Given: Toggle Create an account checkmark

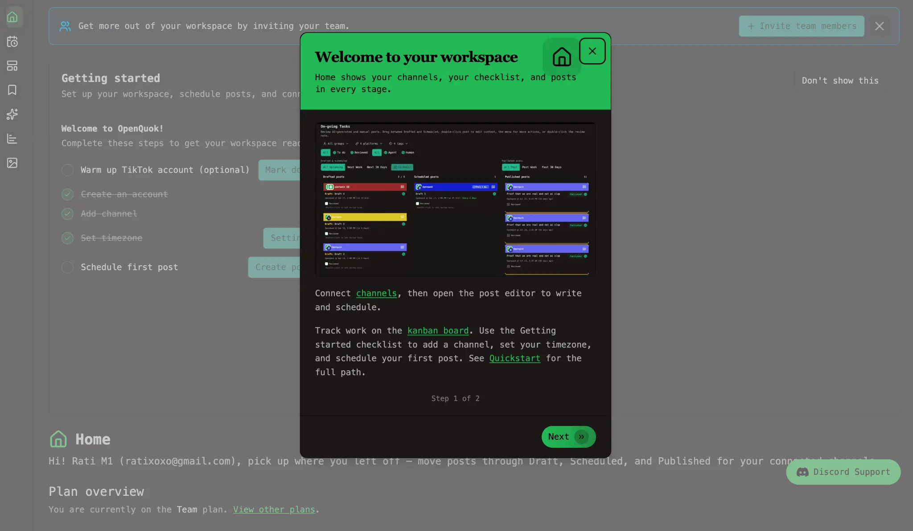Looking at the screenshot, I should tap(67, 195).
